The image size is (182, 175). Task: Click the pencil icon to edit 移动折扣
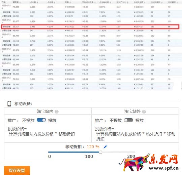(x=105, y=146)
